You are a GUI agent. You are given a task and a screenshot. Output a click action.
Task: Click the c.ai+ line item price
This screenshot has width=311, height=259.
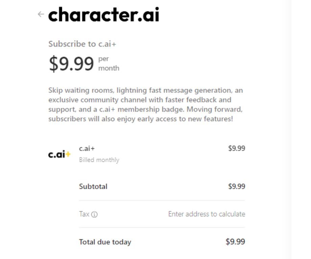[237, 148]
